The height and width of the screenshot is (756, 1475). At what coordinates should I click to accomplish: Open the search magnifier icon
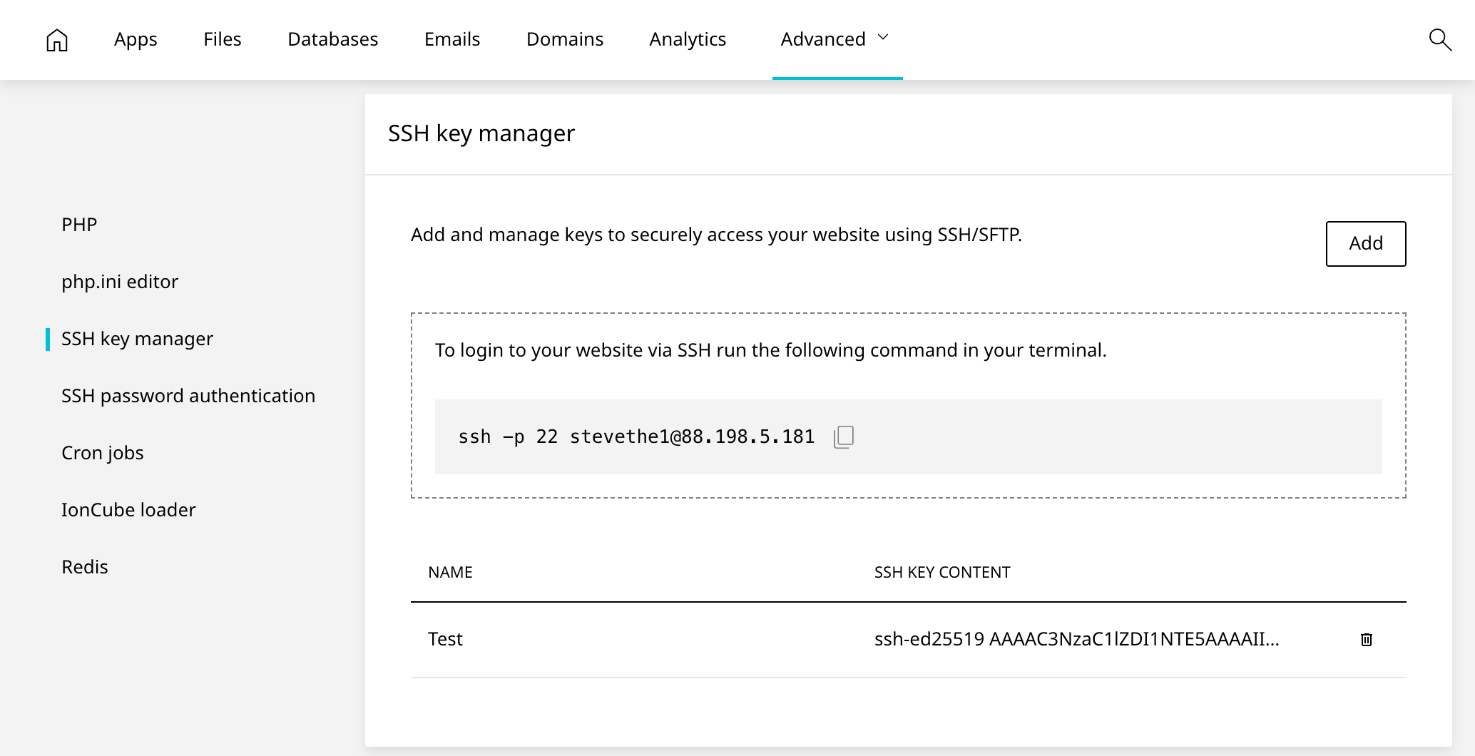pos(1440,40)
